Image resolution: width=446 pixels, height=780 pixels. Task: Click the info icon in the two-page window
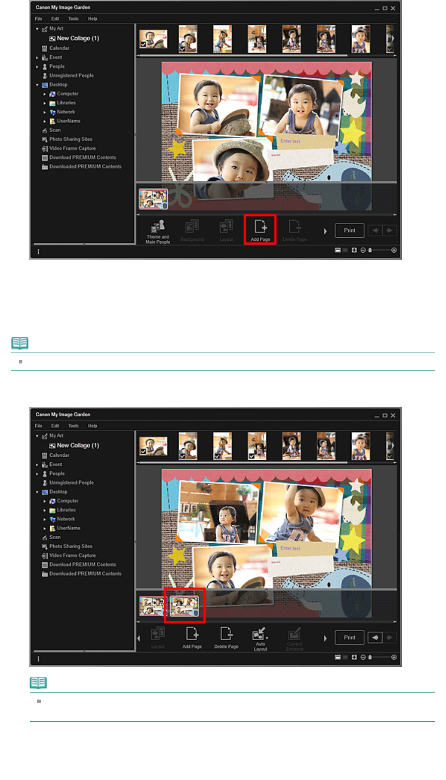38,659
